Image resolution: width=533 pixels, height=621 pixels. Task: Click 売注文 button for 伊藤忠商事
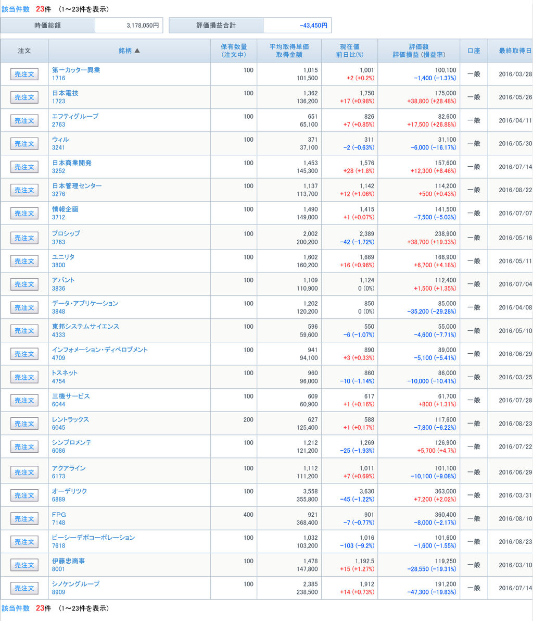24,565
